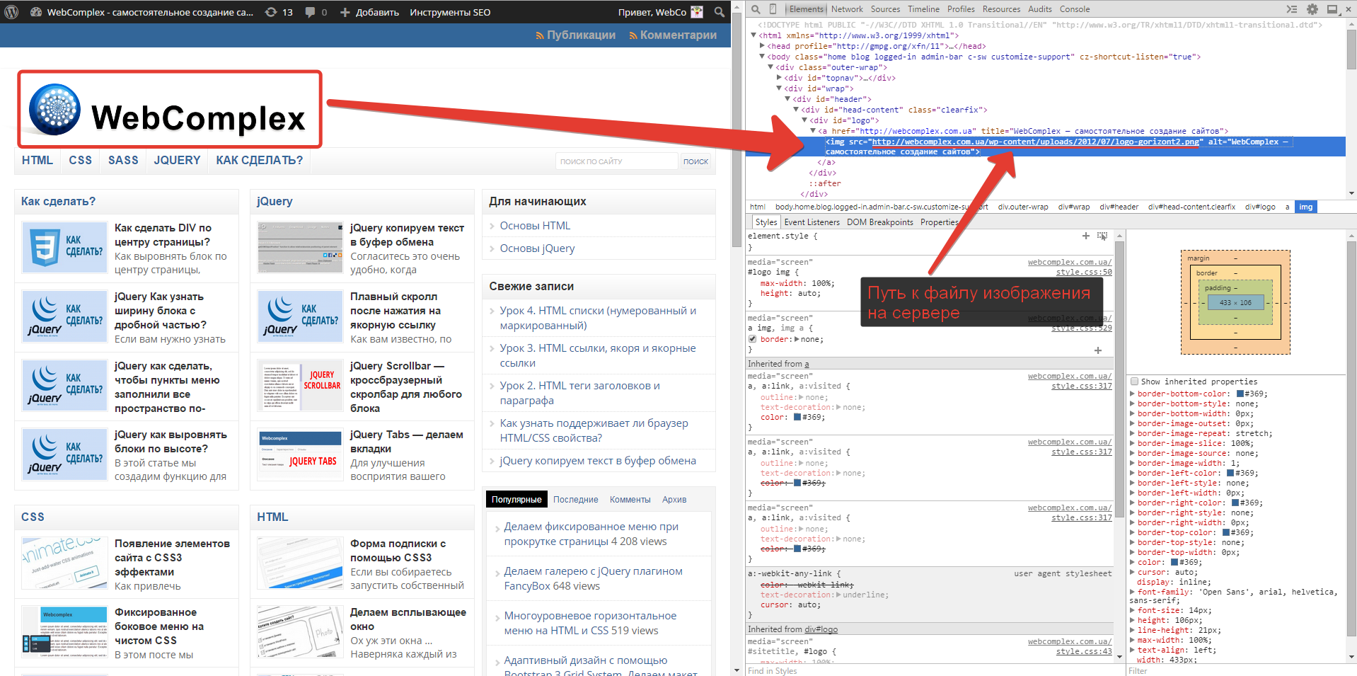Toggle the border:none property checkbox
The image size is (1357, 676).
753,339
